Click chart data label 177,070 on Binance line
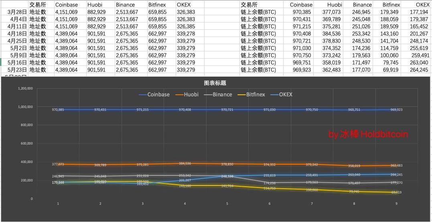Screen dimensions: 432x222 coord(396,183)
